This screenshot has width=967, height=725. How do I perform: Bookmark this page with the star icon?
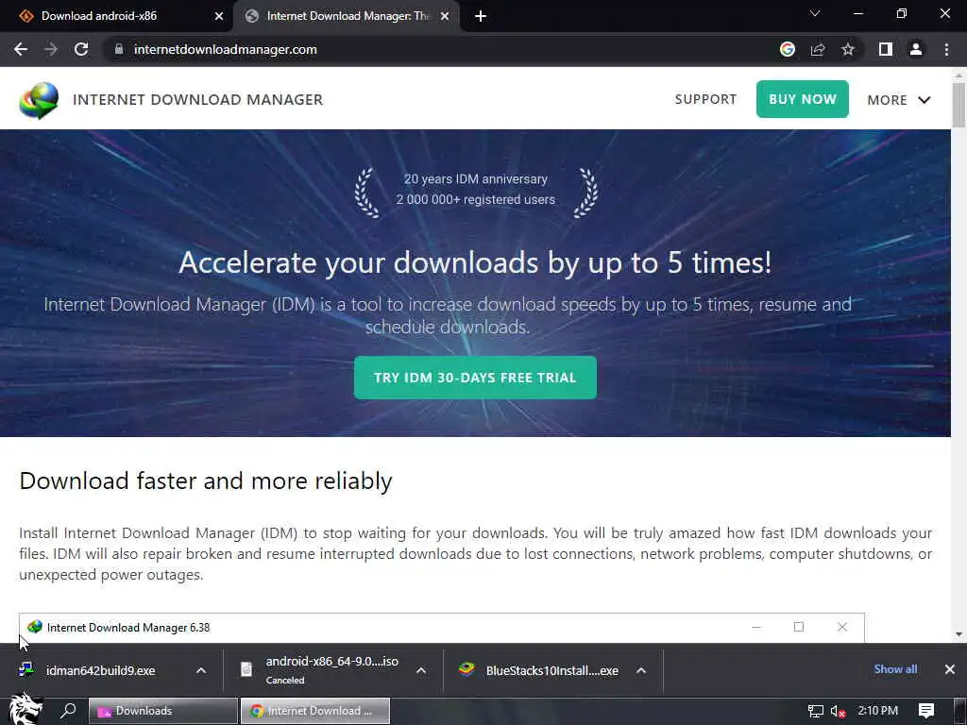click(848, 49)
